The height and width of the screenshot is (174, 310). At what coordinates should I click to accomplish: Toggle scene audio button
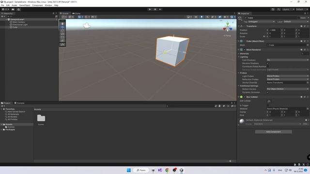207,17
